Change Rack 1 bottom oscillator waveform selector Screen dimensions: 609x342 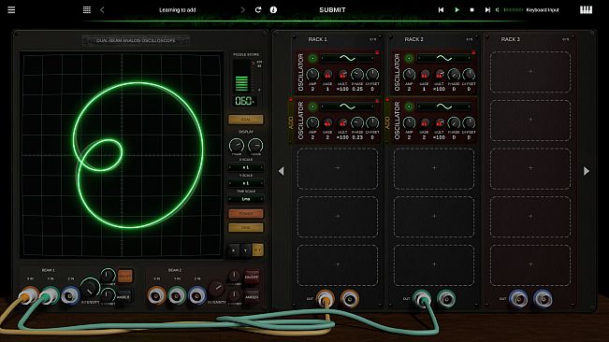point(347,107)
